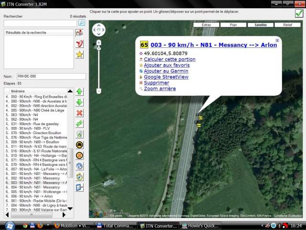This screenshot has height=230, width=306.
Task: Click the green checkmark validate button
Action: pos(298,13)
